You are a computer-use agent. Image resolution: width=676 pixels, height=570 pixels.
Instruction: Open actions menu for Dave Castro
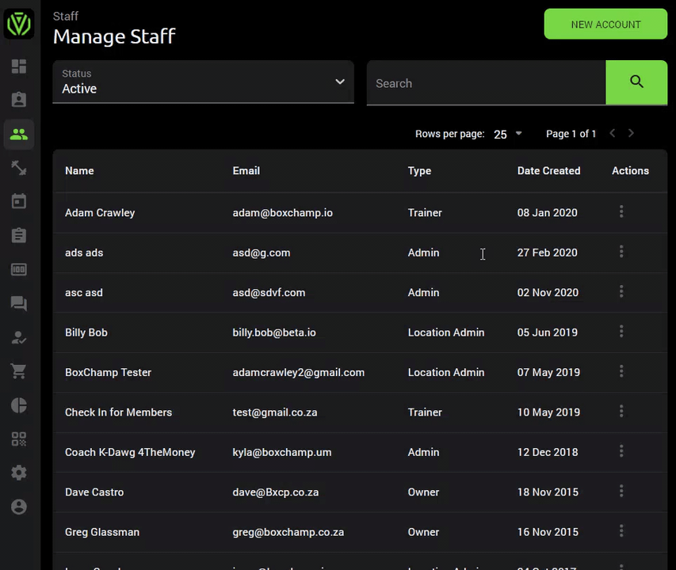point(621,491)
